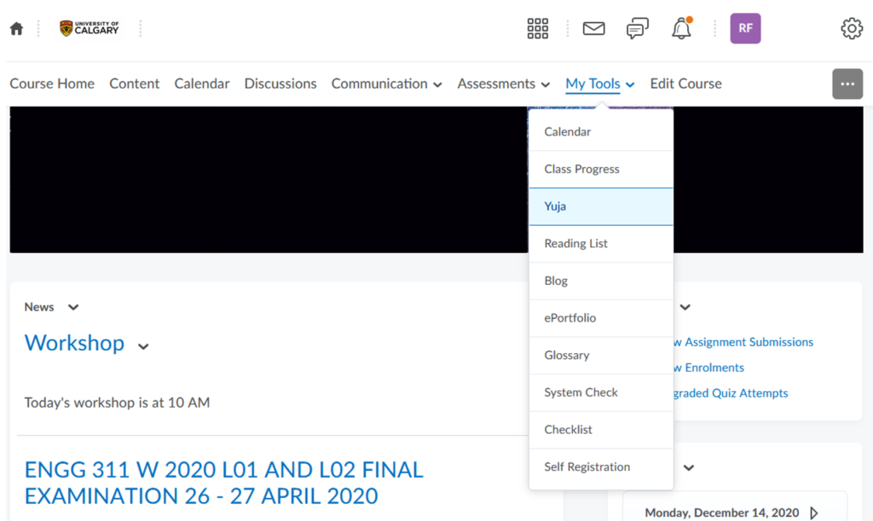
Task: Select Yuja in My Tools menu
Action: pyautogui.click(x=601, y=206)
